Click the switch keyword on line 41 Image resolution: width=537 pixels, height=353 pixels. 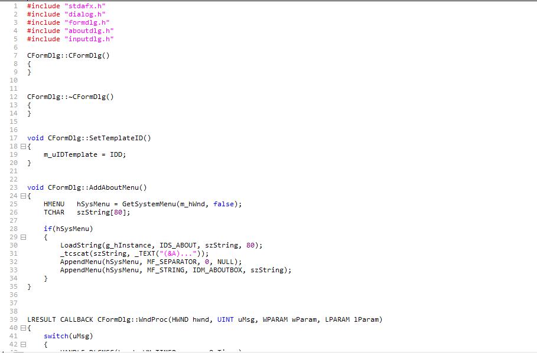(x=56, y=336)
